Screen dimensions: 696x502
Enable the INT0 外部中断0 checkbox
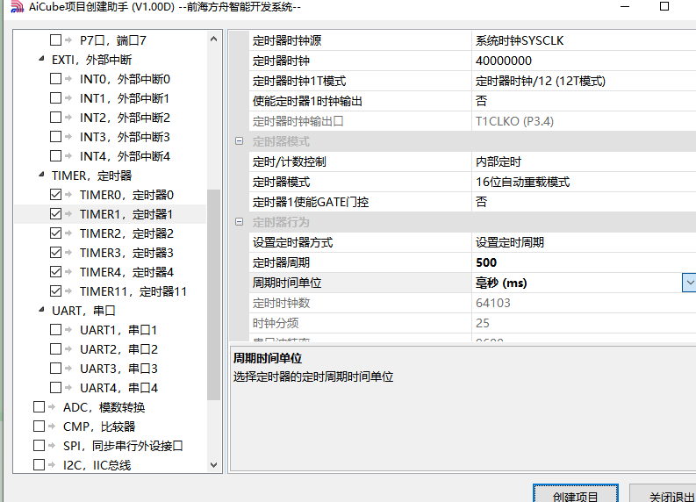click(x=55, y=79)
